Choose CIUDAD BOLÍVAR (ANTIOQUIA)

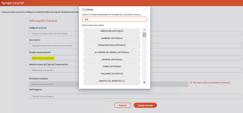[112, 45]
